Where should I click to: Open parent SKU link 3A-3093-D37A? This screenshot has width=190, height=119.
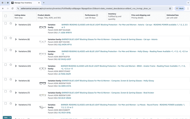click(x=65, y=86)
